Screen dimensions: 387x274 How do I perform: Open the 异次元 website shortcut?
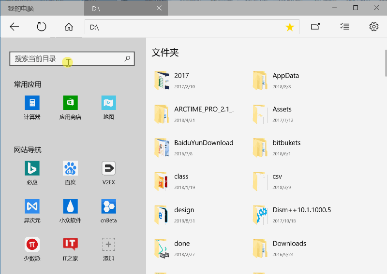point(32,211)
